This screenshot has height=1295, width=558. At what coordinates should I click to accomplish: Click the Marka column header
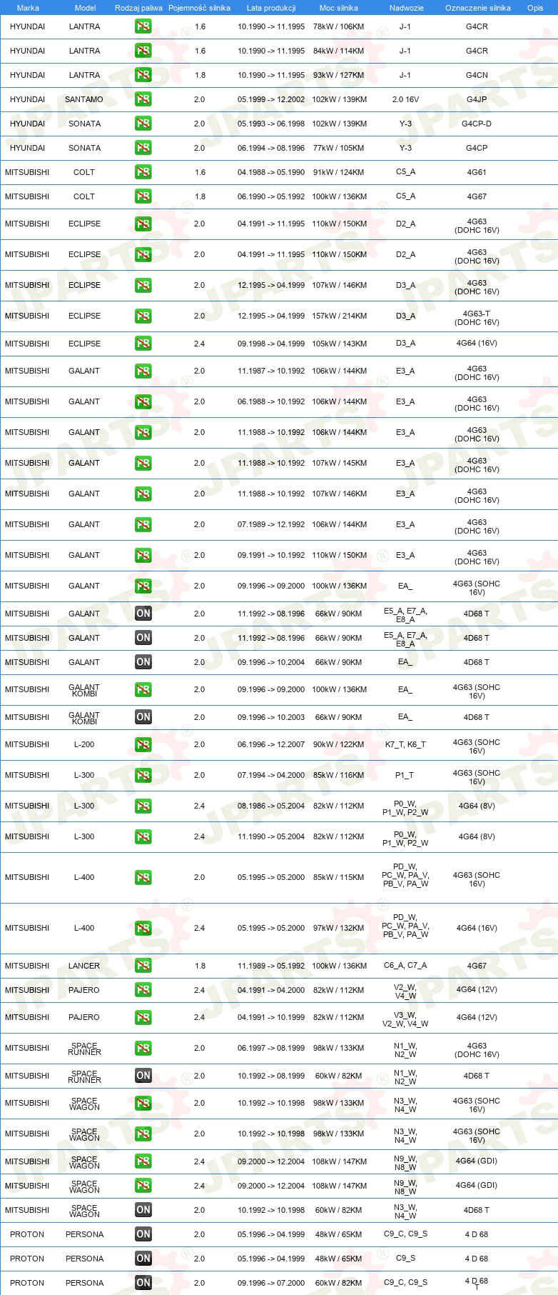point(28,8)
